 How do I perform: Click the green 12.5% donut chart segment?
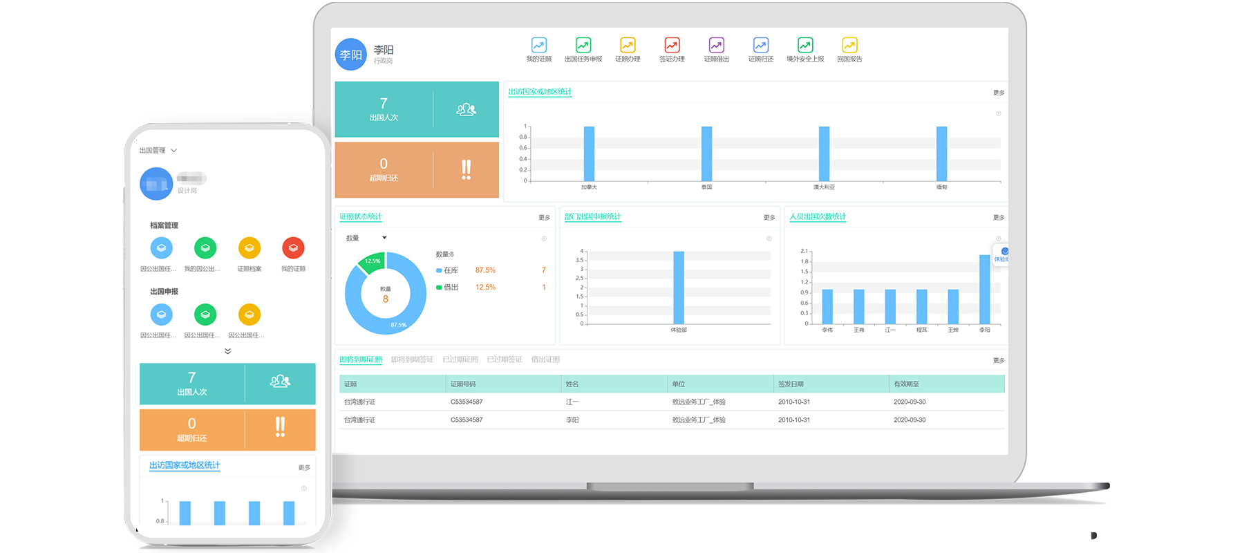pos(372,263)
